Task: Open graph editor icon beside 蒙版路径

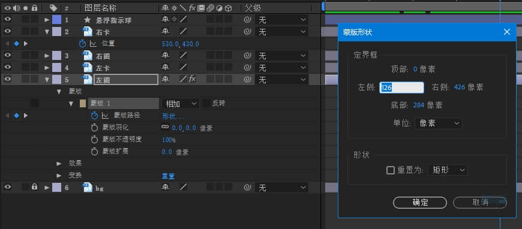Action: coord(105,116)
